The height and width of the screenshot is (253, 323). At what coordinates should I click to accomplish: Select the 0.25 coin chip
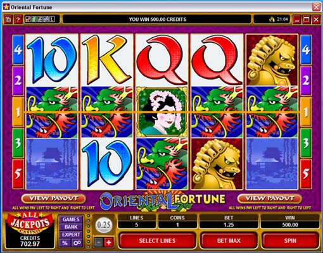(x=104, y=225)
